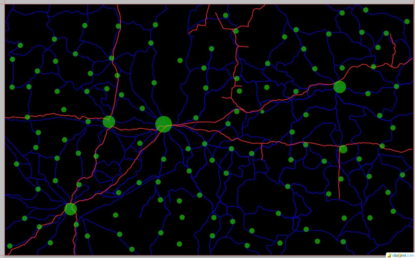This screenshot has height=258, width=415.
Task: Click the clip2net green upload arrow icon
Action: (389, 255)
